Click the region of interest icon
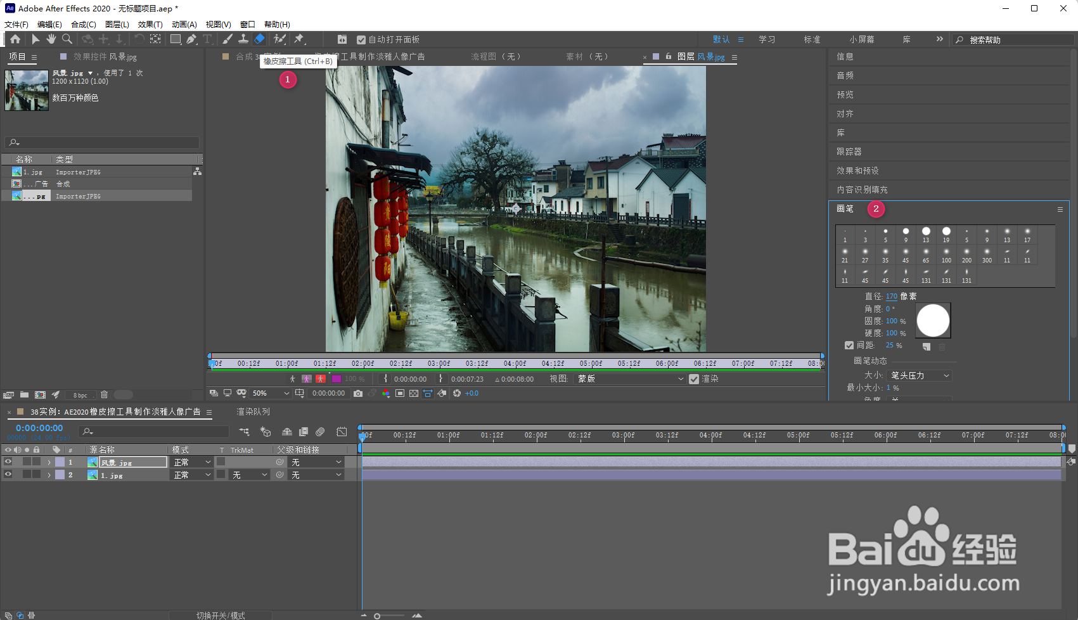The height and width of the screenshot is (620, 1078). click(400, 394)
